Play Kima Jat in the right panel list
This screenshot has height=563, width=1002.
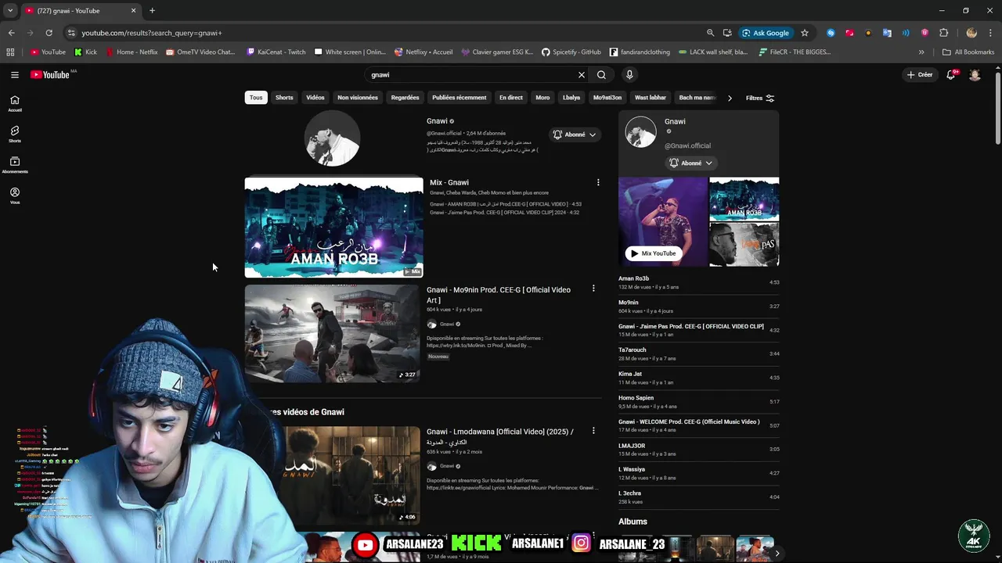point(698,378)
